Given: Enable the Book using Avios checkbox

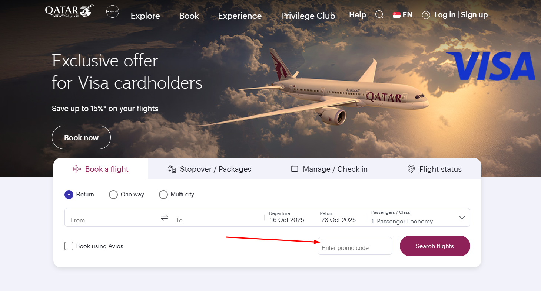Looking at the screenshot, I should (69, 246).
